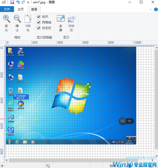158x168 pixels.
Task: Expand the customize quick access toolbar arrow
Action: [28, 3]
